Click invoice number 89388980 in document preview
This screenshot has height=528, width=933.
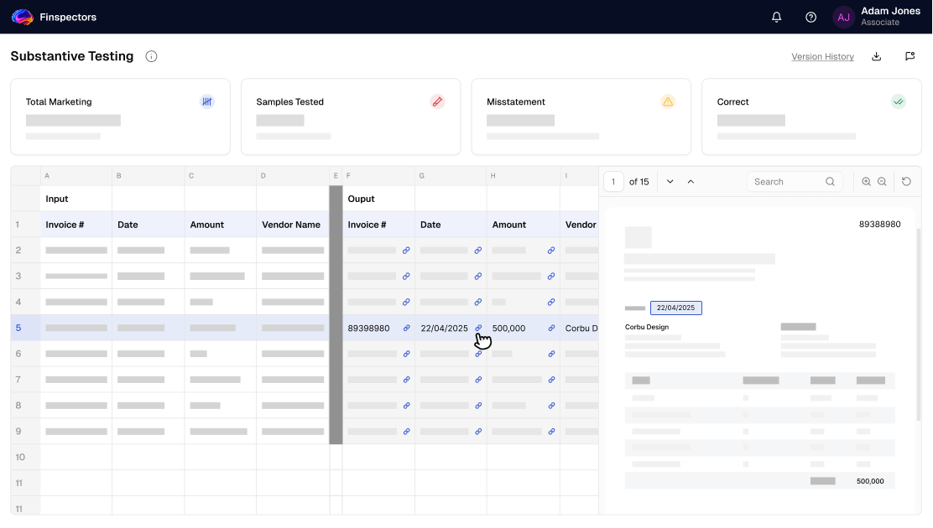(x=879, y=224)
